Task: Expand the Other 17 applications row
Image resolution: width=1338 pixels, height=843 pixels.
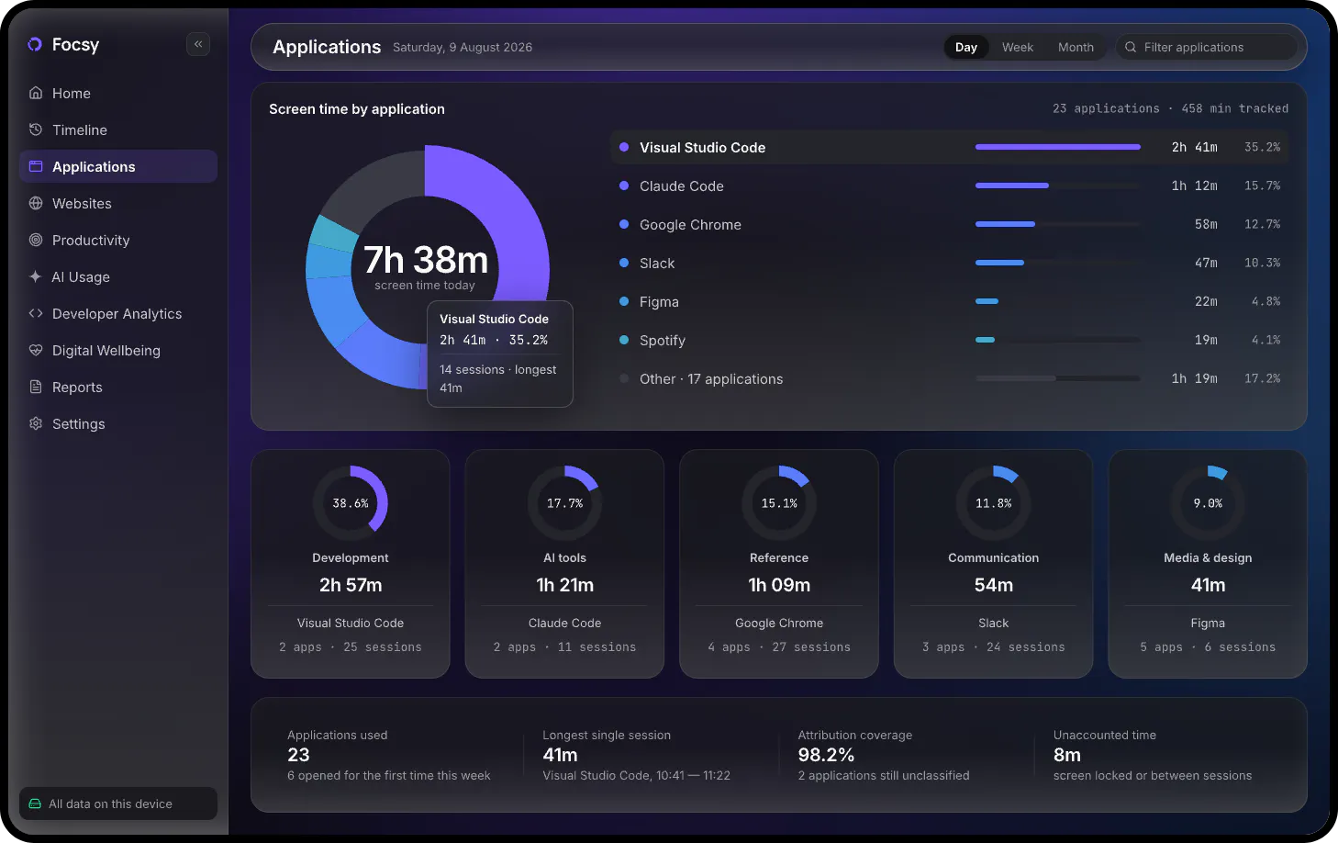Action: click(950, 378)
